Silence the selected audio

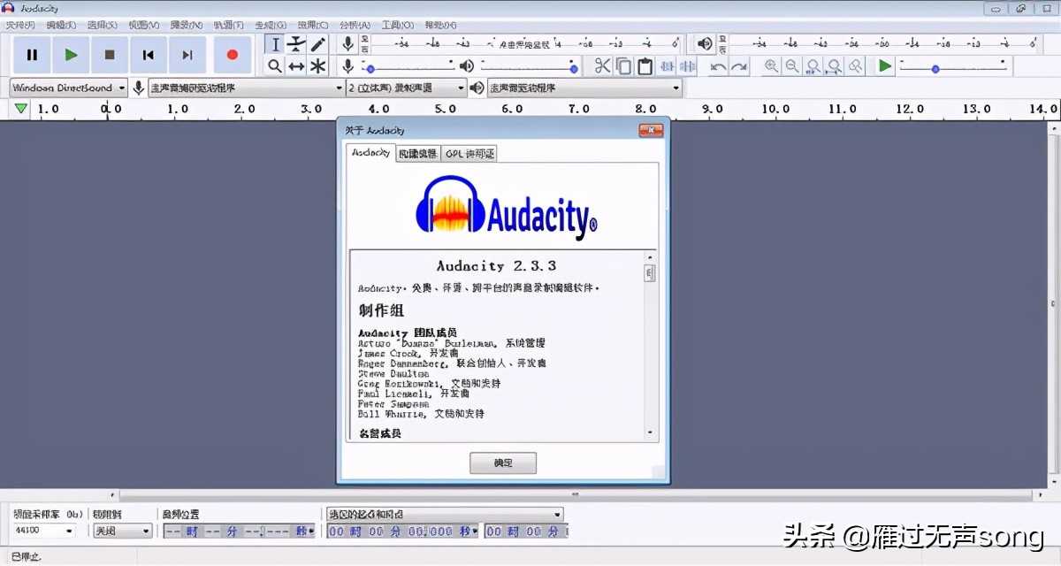pyautogui.click(x=687, y=66)
